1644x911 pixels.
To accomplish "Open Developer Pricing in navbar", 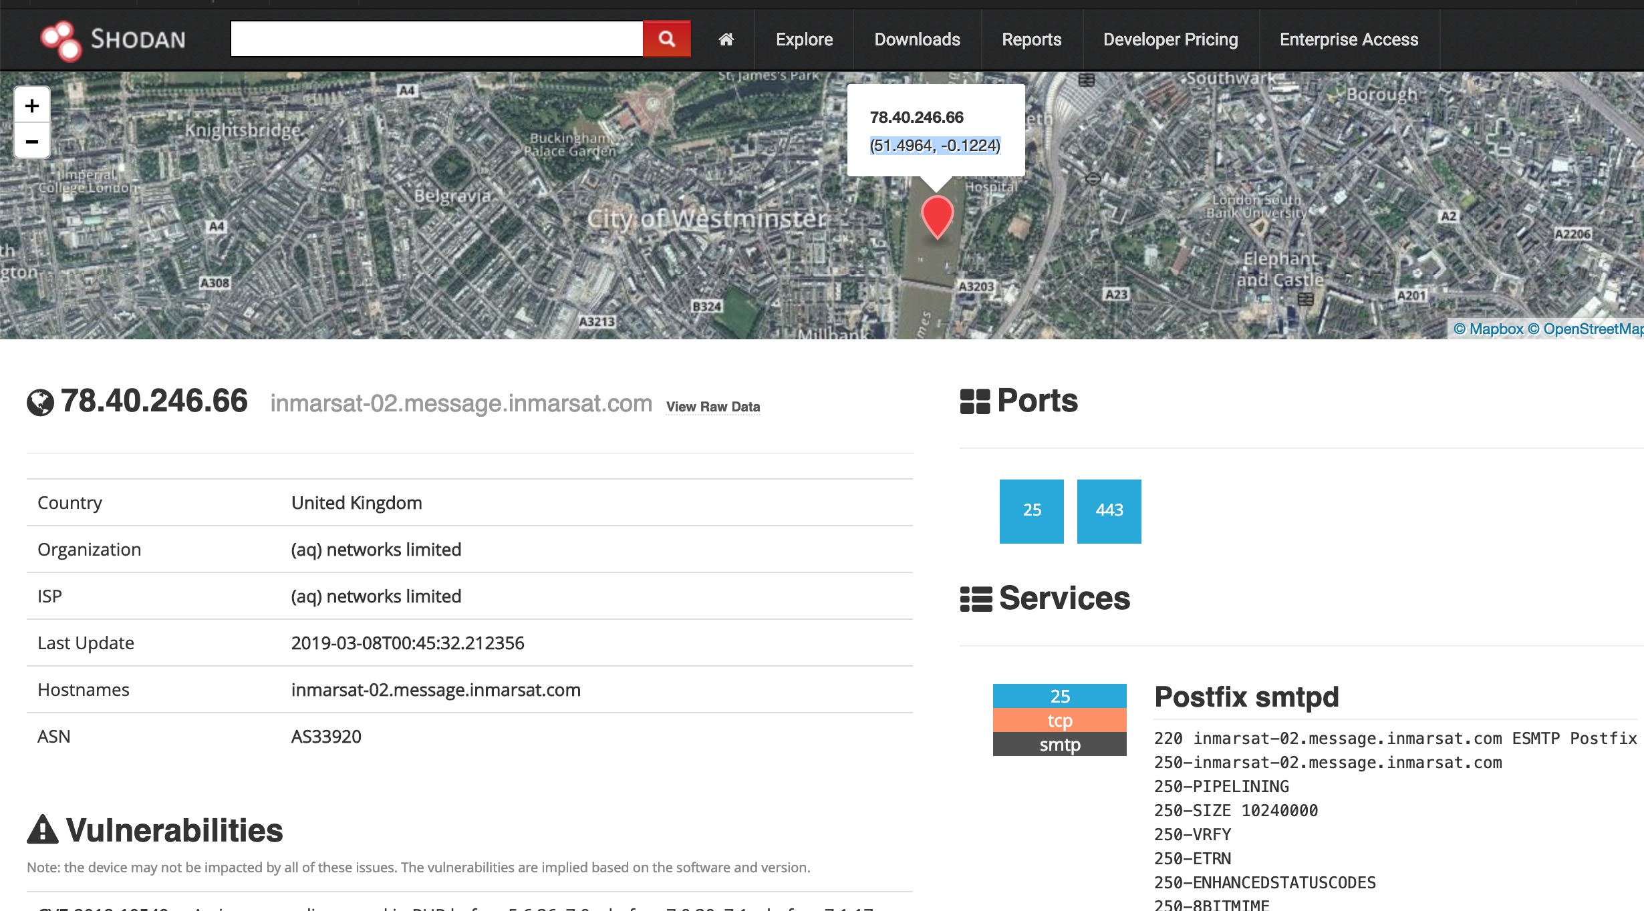I will (x=1170, y=39).
